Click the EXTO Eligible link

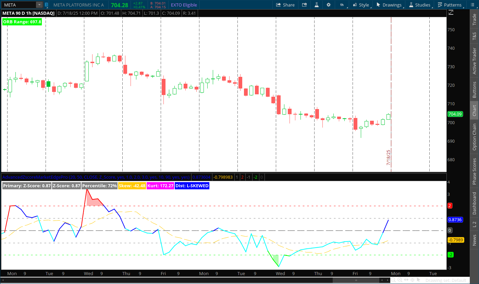click(183, 5)
